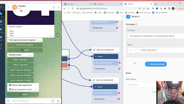Image resolution: width=184 pixels, height=104 pixels.
Task: Search inside the Марафон chat
Action: [54, 7]
